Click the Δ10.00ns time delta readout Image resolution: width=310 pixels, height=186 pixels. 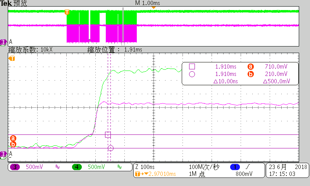pos(226,81)
